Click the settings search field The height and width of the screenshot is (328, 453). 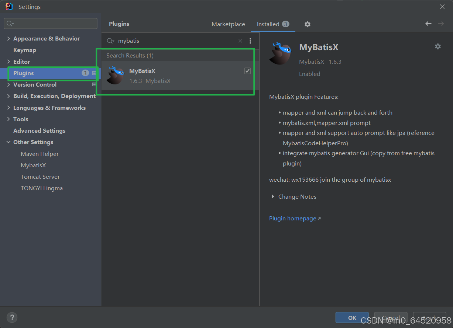pyautogui.click(x=51, y=24)
